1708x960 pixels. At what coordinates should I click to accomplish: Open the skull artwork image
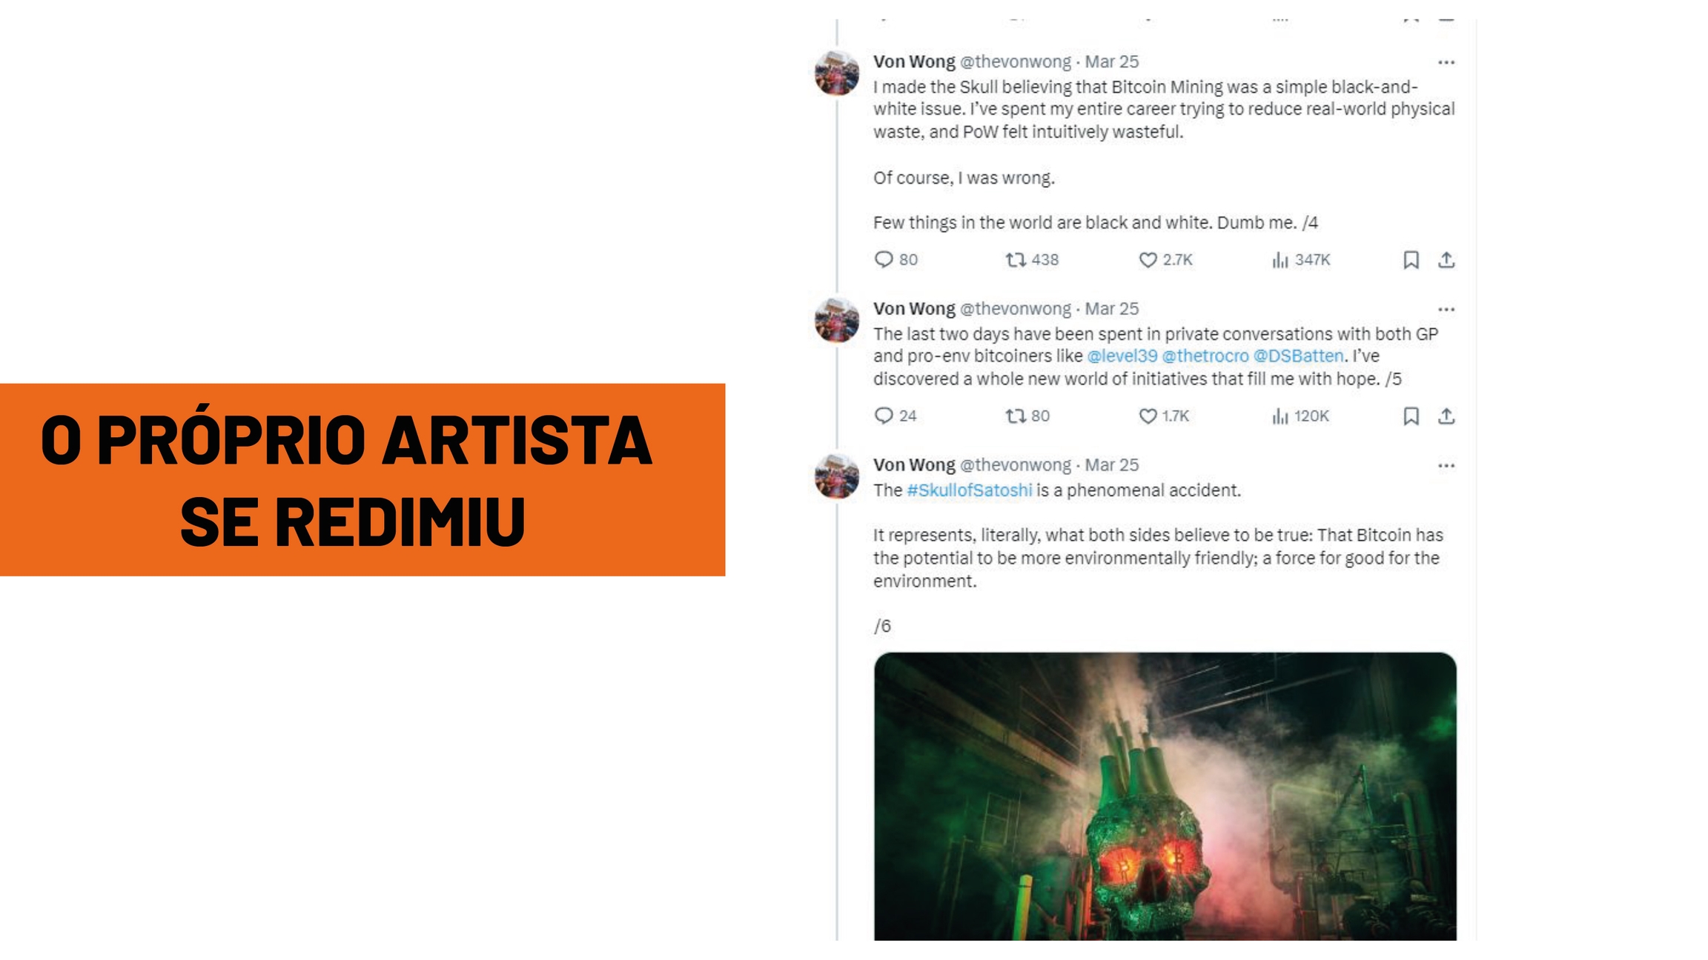point(1165,796)
